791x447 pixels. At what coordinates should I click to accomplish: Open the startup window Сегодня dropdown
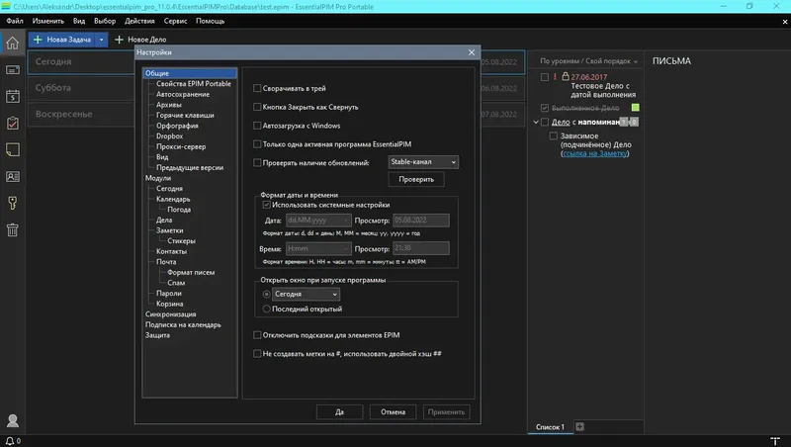pos(306,294)
